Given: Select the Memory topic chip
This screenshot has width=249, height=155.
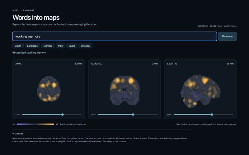Looking at the screenshot, I should (x=48, y=46).
